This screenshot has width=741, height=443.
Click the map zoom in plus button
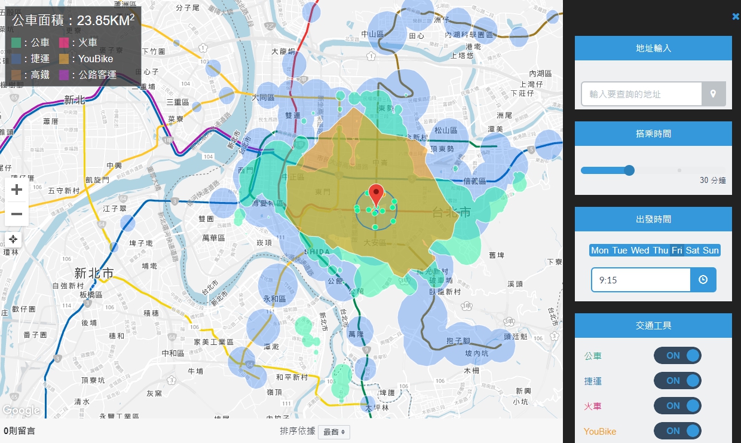(17, 190)
